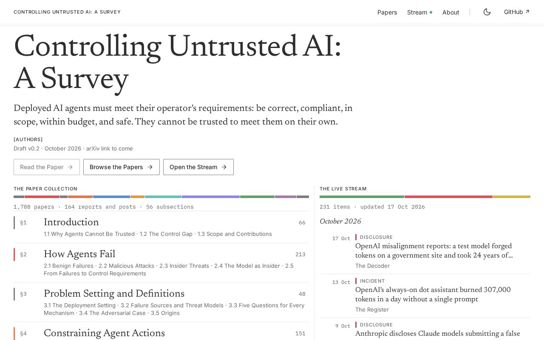Click the 17 Oct date label

[x=341, y=238]
